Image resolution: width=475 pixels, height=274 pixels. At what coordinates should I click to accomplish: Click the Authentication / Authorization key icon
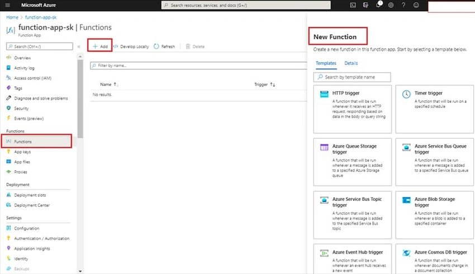tap(8, 238)
